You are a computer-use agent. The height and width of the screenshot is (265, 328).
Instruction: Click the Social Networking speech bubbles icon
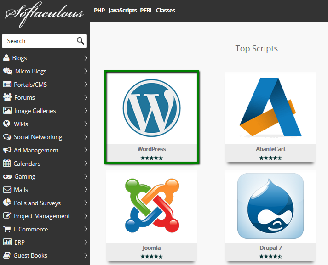click(x=7, y=137)
